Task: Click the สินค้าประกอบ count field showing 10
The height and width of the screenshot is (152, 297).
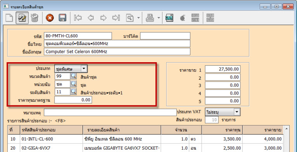Action: click(x=212, y=120)
